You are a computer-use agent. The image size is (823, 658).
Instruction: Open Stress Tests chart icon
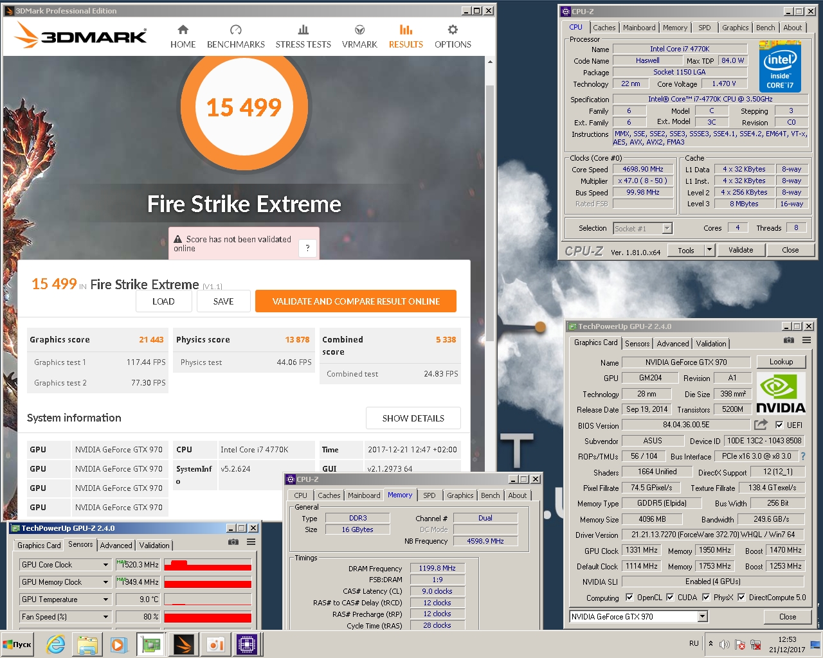pos(303,30)
